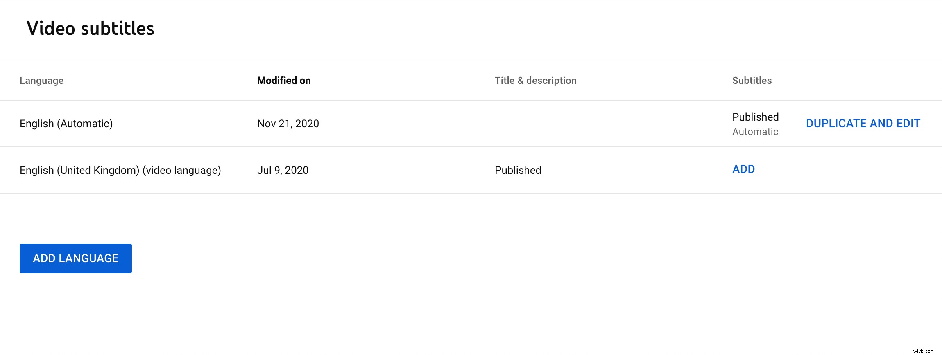Click the ADD LANGUAGE button

point(75,258)
